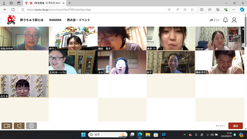Switch language to JP
This screenshot has height=139, width=247.
[211, 20]
